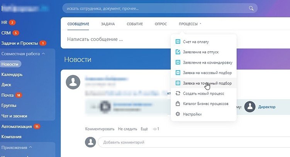Viewport: 290px width, 157px height.
Task: Click the Автоматизация badge showing 15
Action: [37, 127]
